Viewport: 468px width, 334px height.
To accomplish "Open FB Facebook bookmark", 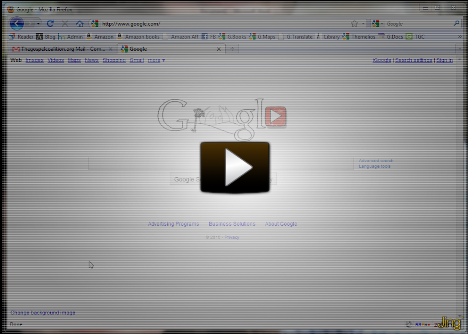I will [208, 37].
